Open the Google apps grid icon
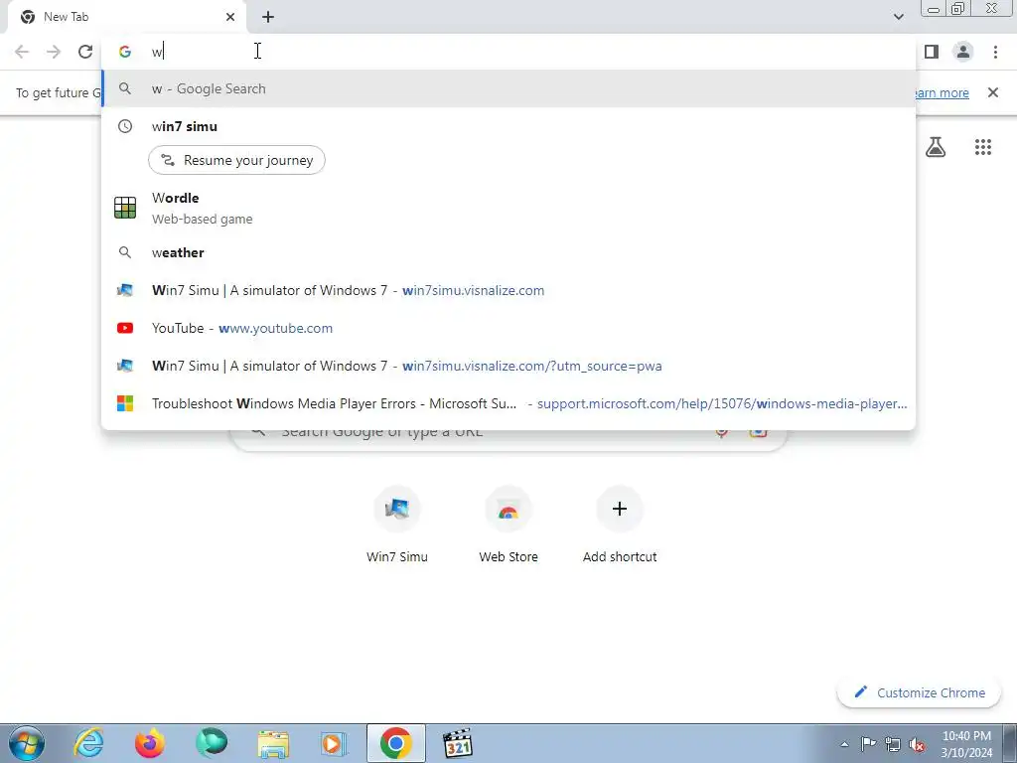The height and width of the screenshot is (763, 1017). [x=983, y=147]
